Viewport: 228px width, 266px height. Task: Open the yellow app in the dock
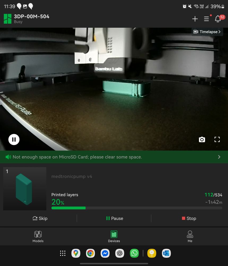(x=152, y=253)
